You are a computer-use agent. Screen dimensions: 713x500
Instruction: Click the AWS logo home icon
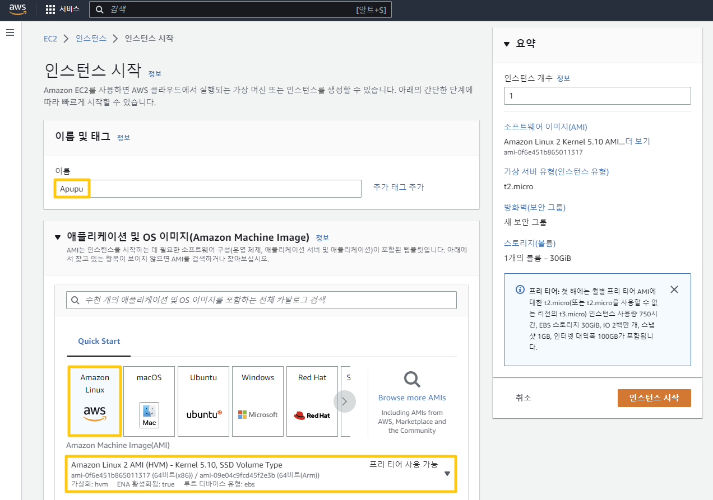(18, 10)
